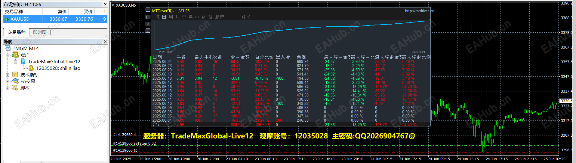Screen dimensions: 576x163
Task: Select account 12035028: shilin liao
Action: tap(58, 68)
